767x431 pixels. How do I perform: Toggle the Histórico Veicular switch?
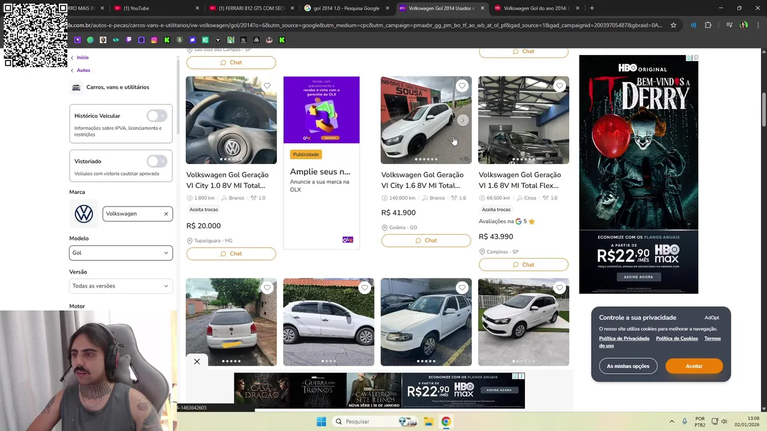pos(156,116)
